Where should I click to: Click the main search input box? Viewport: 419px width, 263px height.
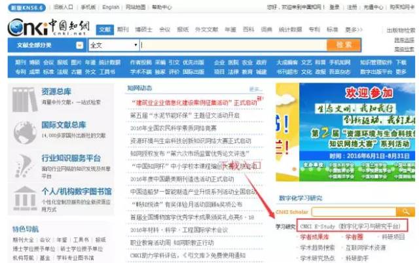click(234, 45)
